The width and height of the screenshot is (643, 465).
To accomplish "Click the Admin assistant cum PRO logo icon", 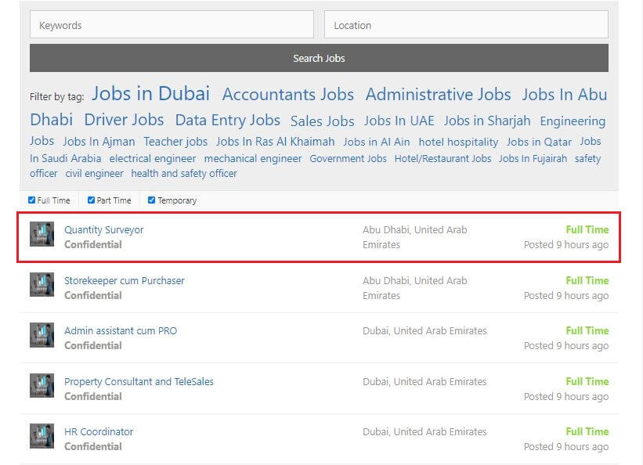I will click(x=42, y=335).
